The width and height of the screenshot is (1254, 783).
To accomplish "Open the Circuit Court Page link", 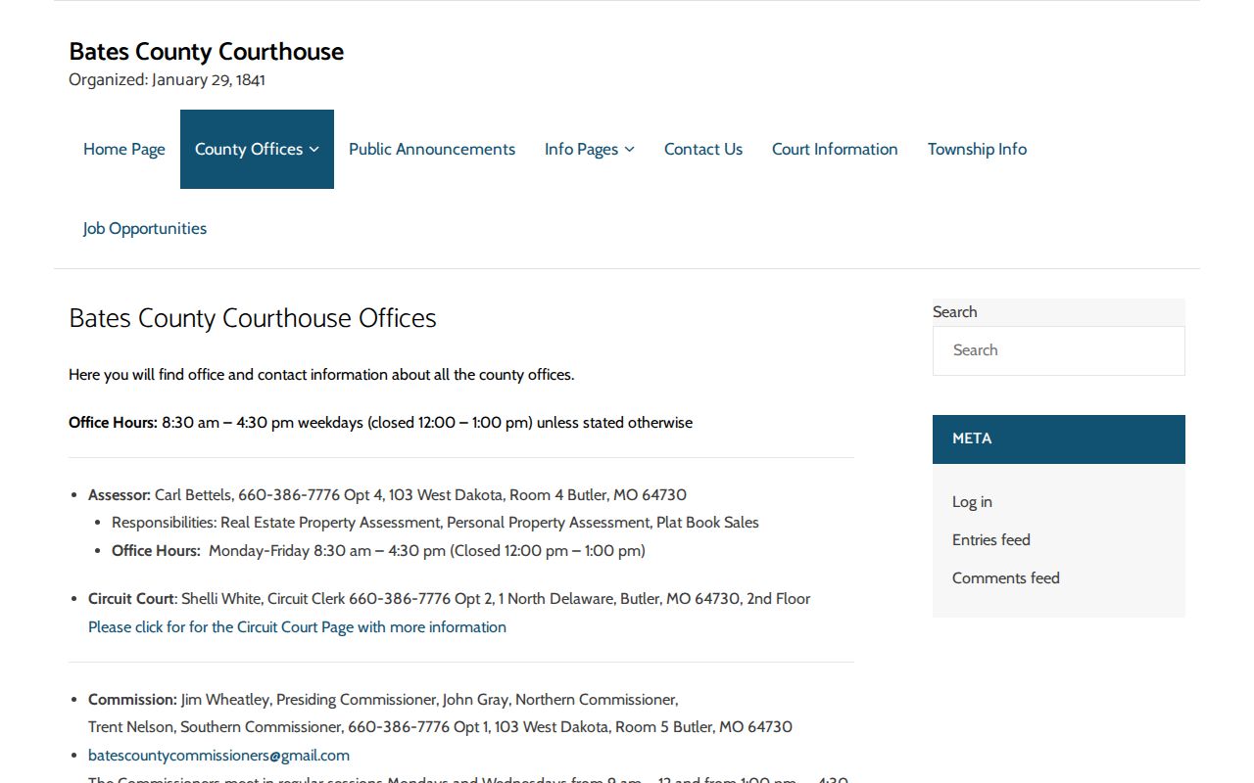I will [297, 627].
